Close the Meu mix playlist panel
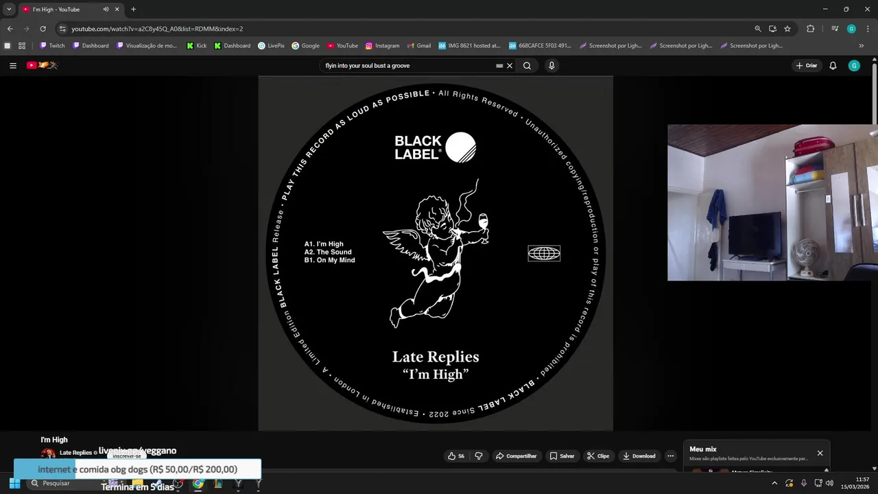 [x=820, y=453]
